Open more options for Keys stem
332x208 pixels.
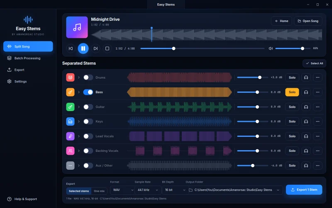pos(317,121)
